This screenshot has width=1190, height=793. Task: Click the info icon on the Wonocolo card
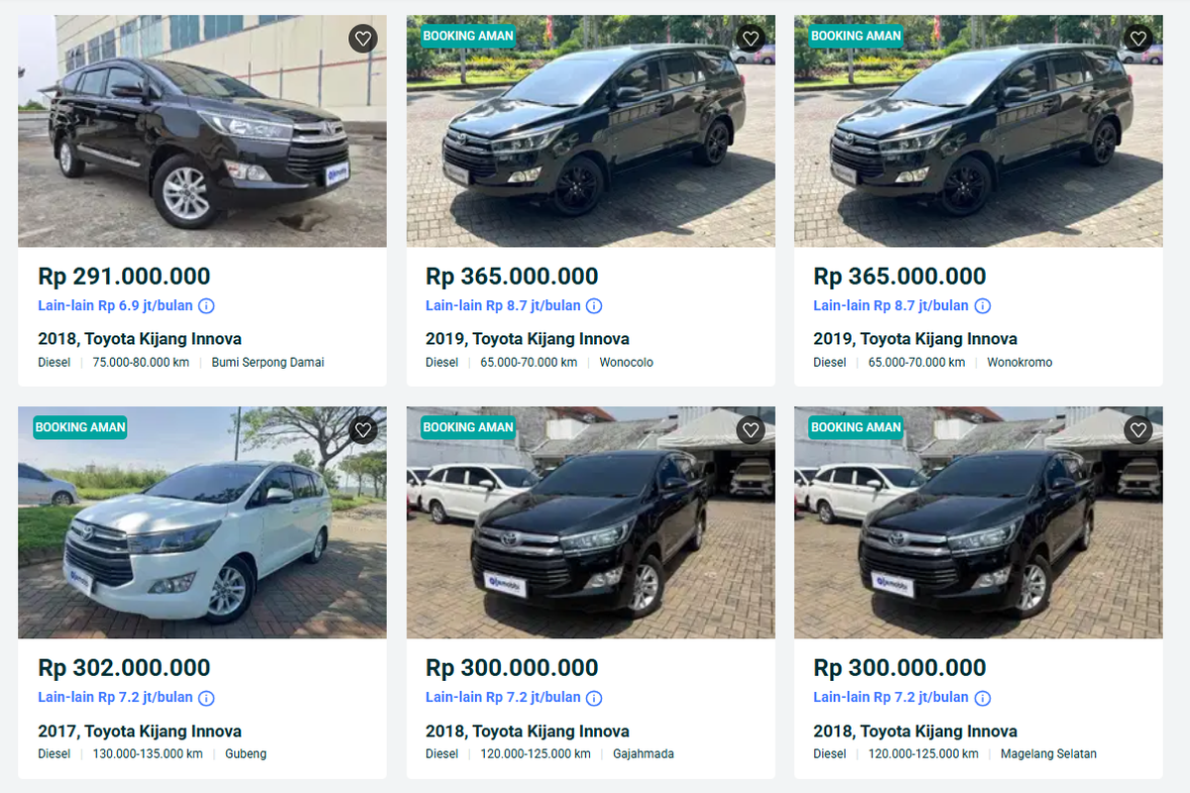point(593,306)
